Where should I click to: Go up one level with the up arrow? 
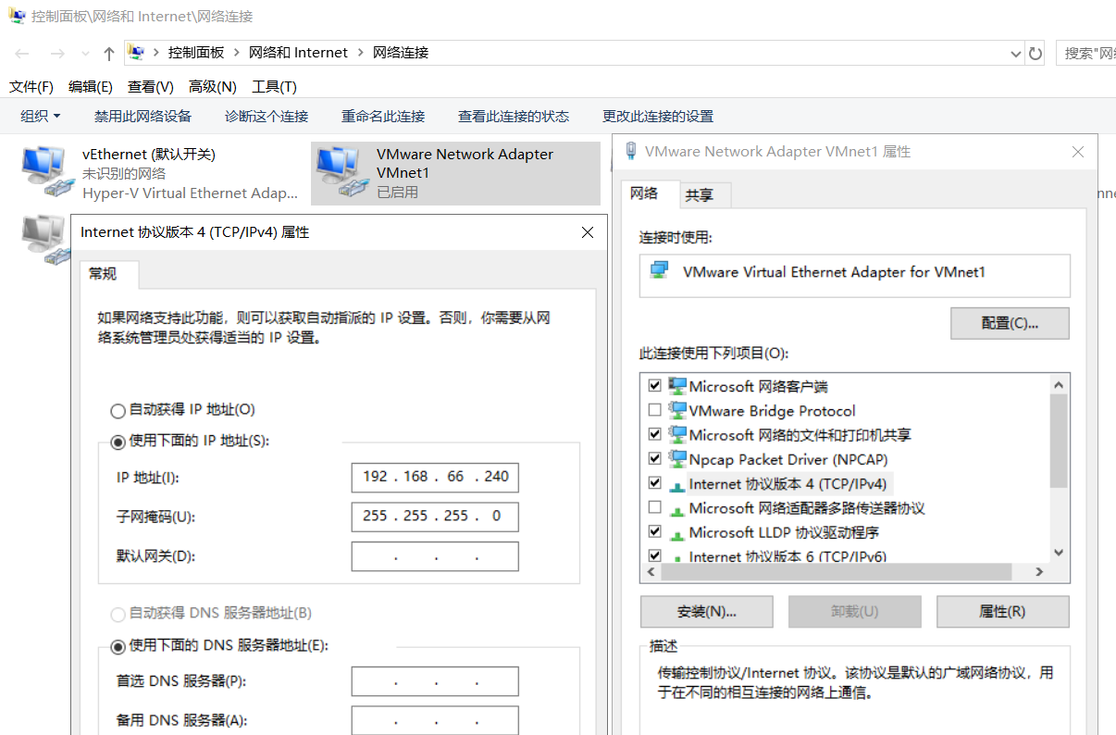point(109,54)
